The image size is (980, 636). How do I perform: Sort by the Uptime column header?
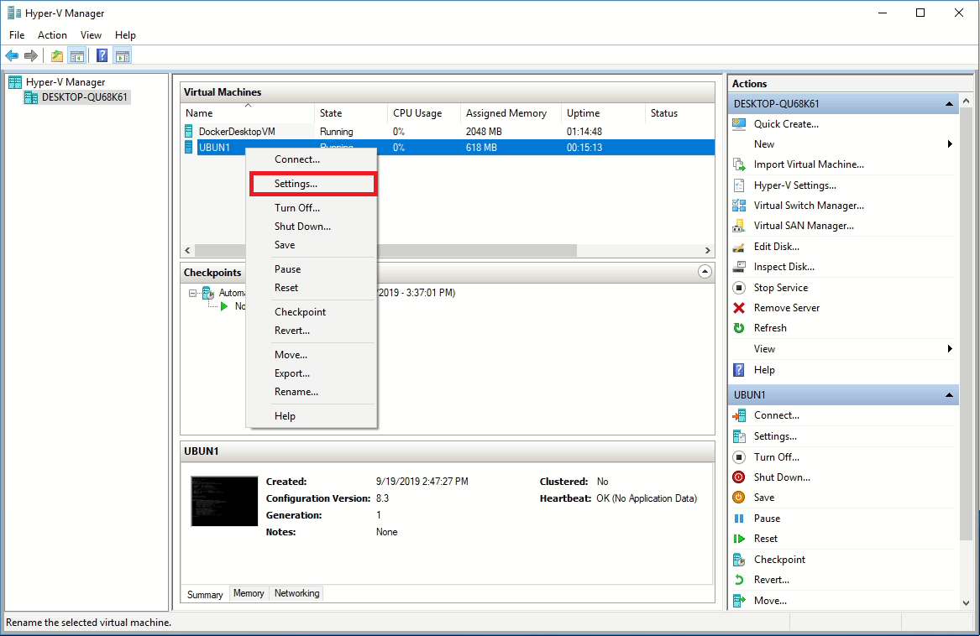(602, 113)
